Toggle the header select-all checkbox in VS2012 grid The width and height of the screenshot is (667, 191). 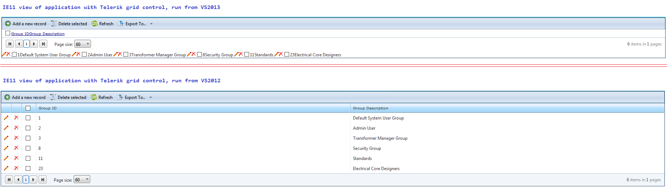[x=28, y=108]
